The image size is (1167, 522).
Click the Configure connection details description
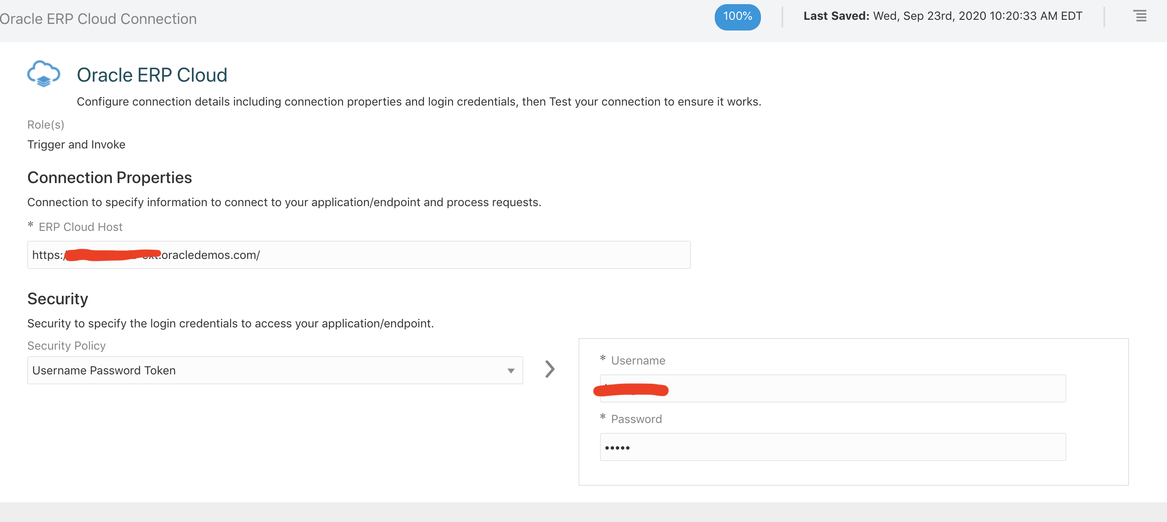click(418, 102)
